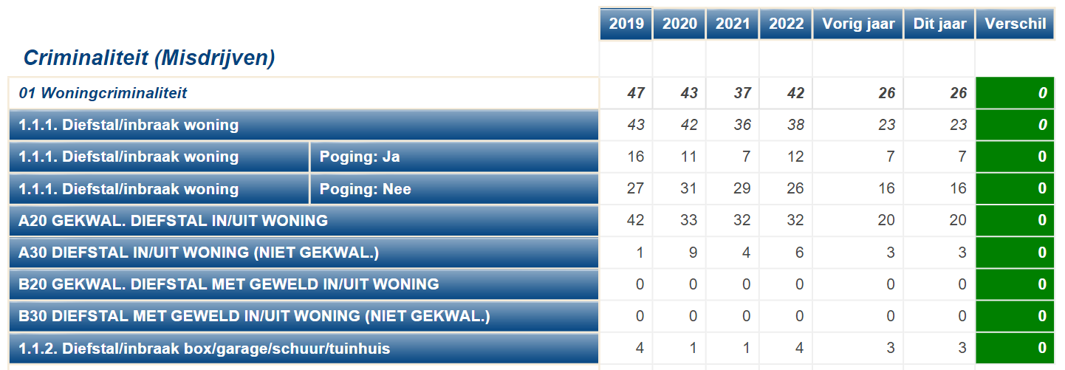
Task: Click the Vorig jaar column header
Action: 858,24
